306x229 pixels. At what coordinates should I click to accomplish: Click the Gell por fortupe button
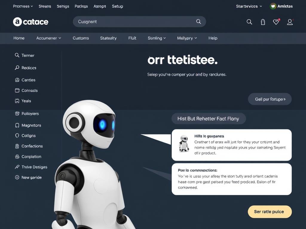[270, 99]
